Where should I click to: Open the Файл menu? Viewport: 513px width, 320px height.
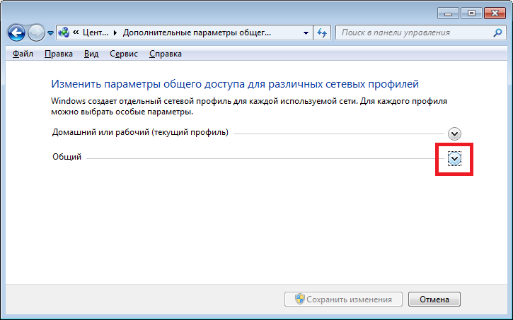tap(23, 54)
